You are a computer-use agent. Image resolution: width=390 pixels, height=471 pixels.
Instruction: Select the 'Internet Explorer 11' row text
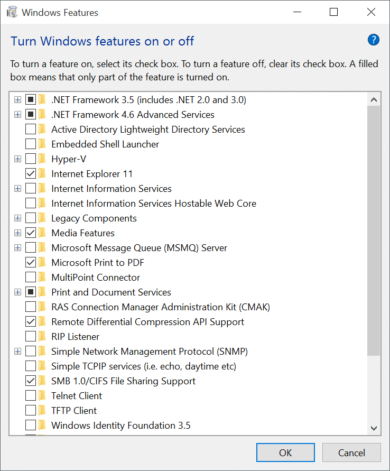tap(92, 173)
